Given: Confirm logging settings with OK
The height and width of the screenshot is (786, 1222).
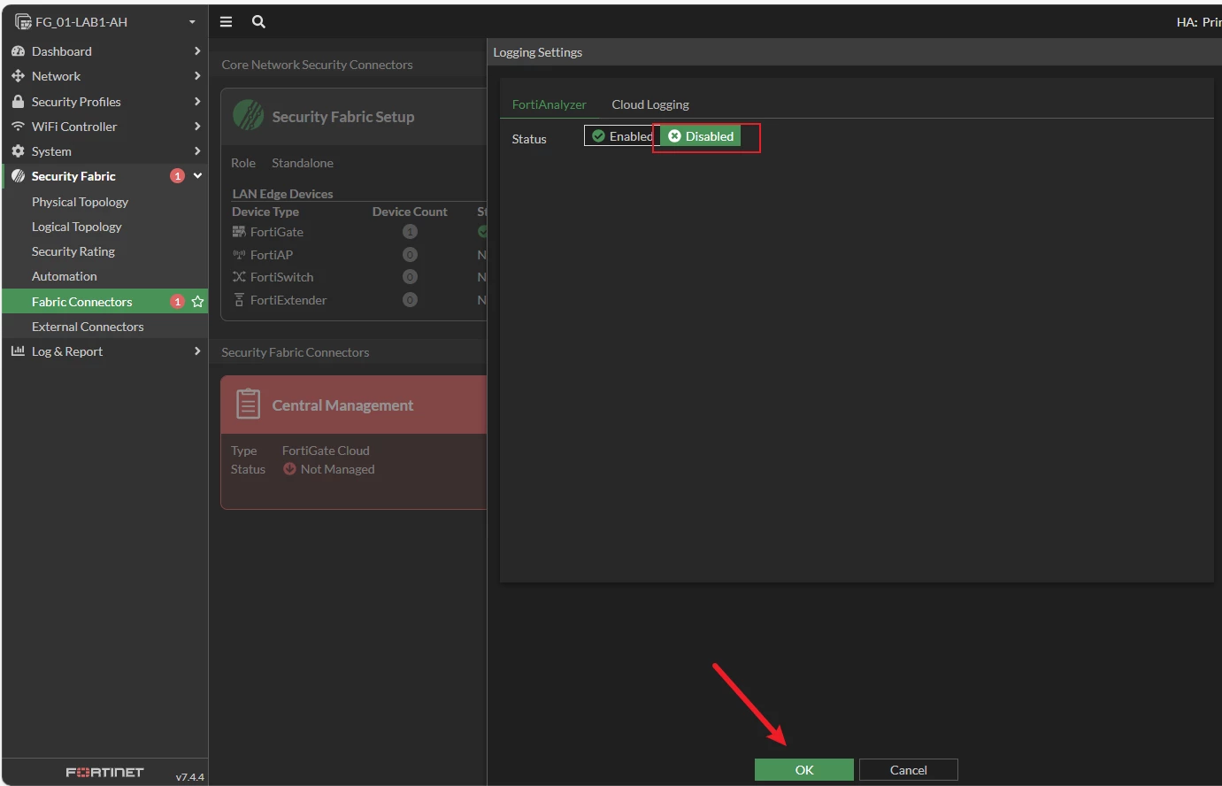Looking at the screenshot, I should 804,770.
